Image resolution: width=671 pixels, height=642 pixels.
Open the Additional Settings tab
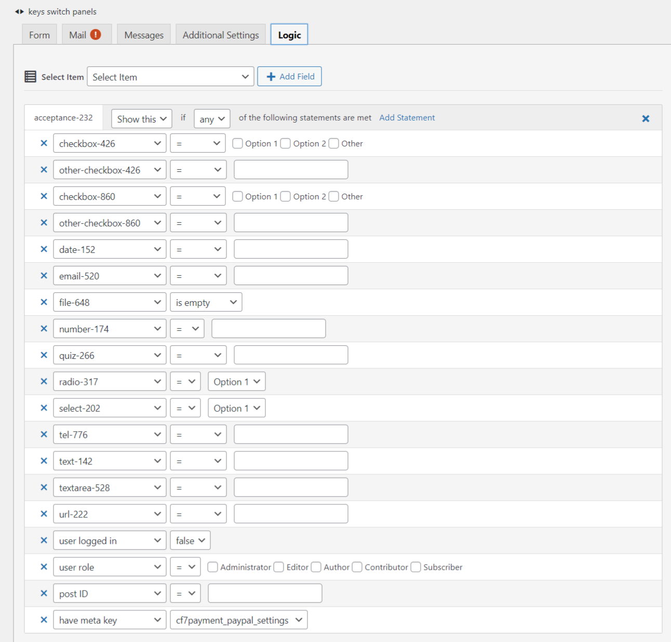tap(221, 35)
